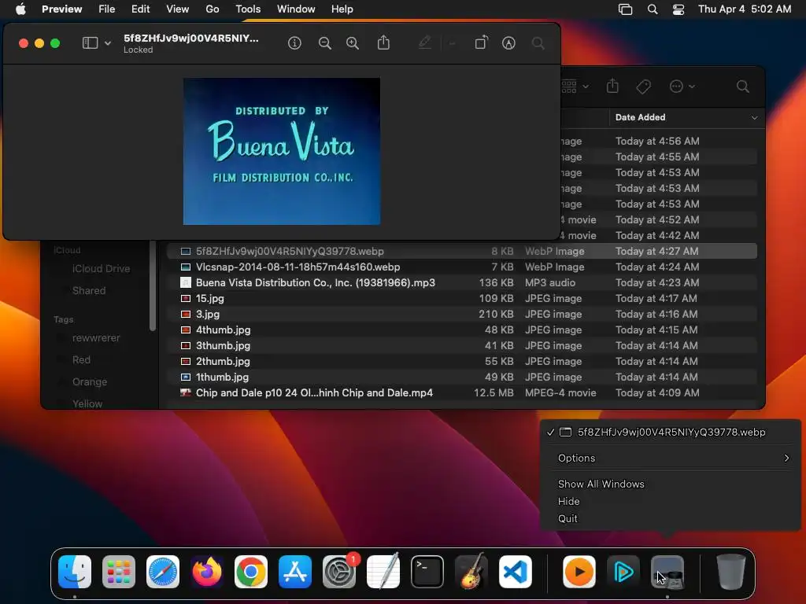Image resolution: width=806 pixels, height=604 pixels.
Task: Open the orange play-button media player in dock
Action: [x=579, y=572]
